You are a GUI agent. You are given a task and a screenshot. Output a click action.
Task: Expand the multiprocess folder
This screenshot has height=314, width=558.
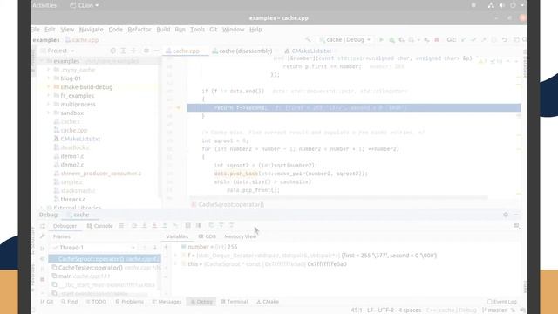pyautogui.click(x=49, y=105)
